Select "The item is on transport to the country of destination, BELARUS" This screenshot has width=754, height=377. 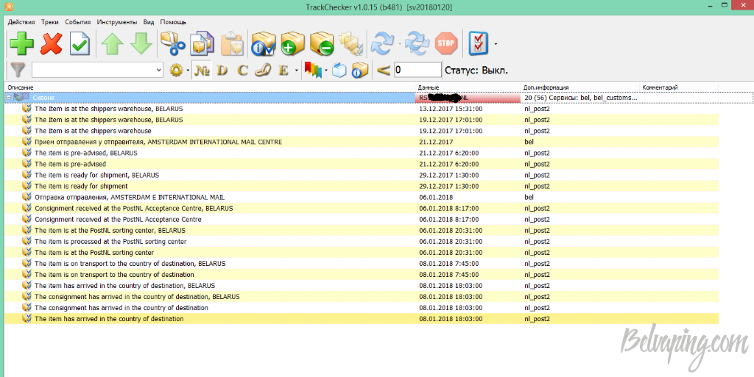pyautogui.click(x=362, y=263)
